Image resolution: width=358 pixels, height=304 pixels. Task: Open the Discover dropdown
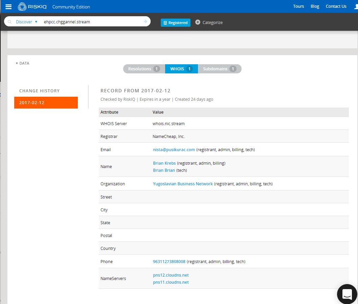pos(26,22)
